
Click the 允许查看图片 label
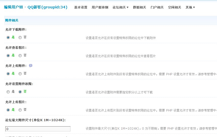[16, 48]
